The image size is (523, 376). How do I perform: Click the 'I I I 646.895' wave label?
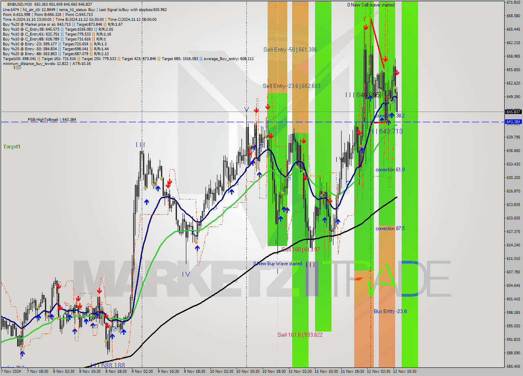[x=363, y=95]
